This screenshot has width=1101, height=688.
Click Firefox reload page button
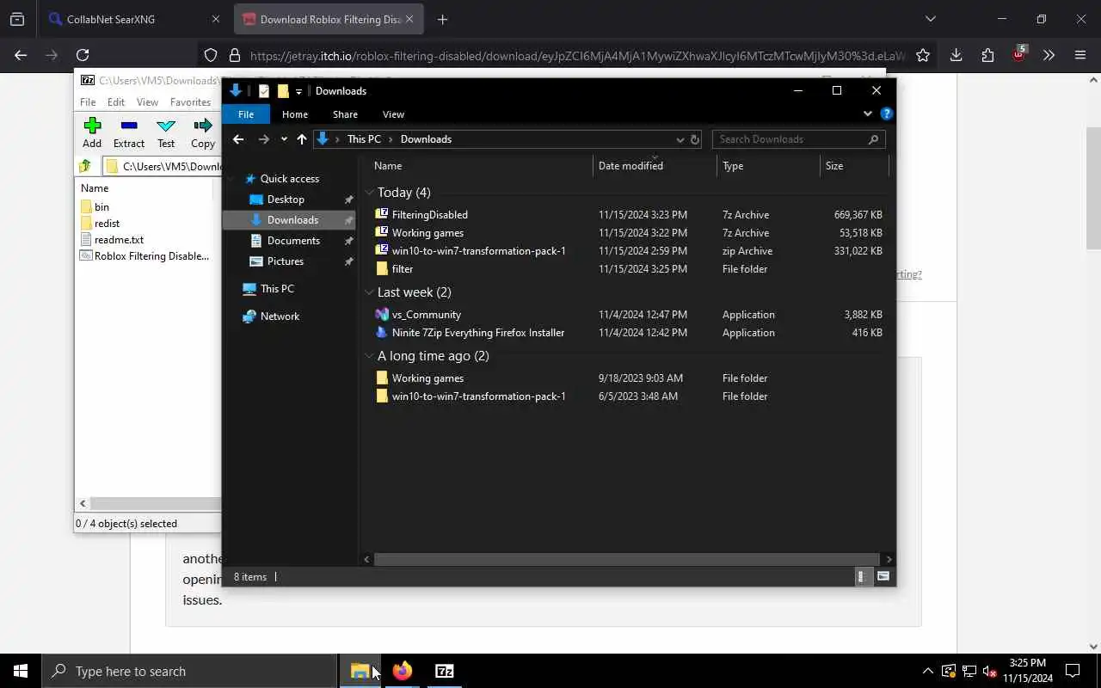83,55
